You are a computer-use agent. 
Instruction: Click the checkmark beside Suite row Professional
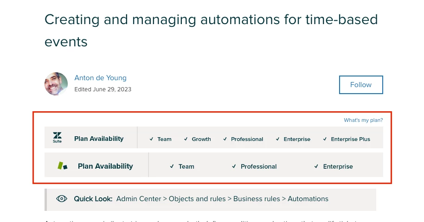click(225, 139)
